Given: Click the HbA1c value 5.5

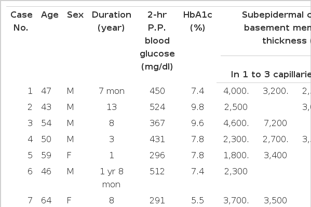Looking at the screenshot, I should [x=197, y=200].
